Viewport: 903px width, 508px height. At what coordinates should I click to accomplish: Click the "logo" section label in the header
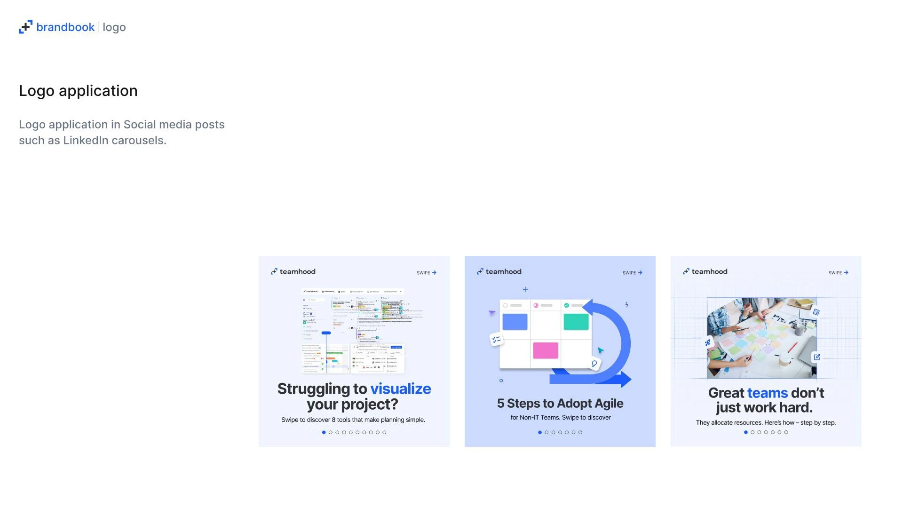click(114, 27)
